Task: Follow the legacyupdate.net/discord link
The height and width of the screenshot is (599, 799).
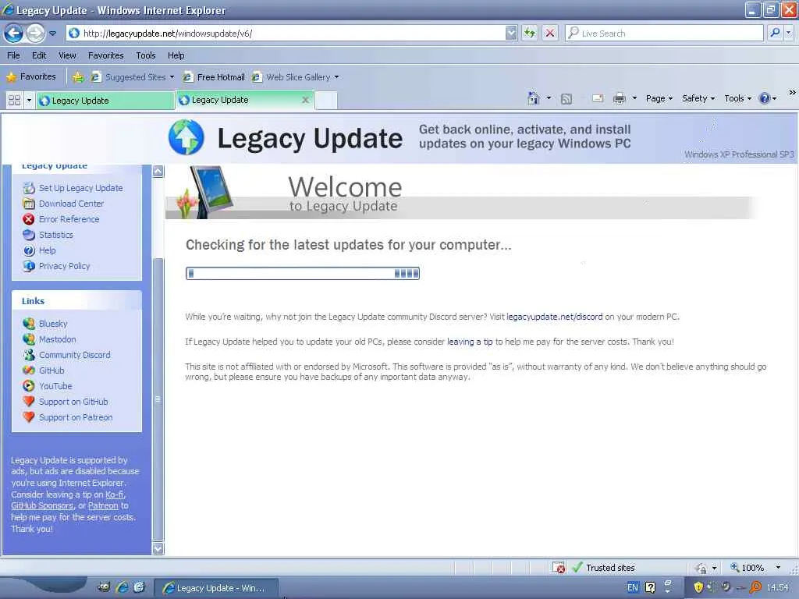Action: tap(555, 317)
